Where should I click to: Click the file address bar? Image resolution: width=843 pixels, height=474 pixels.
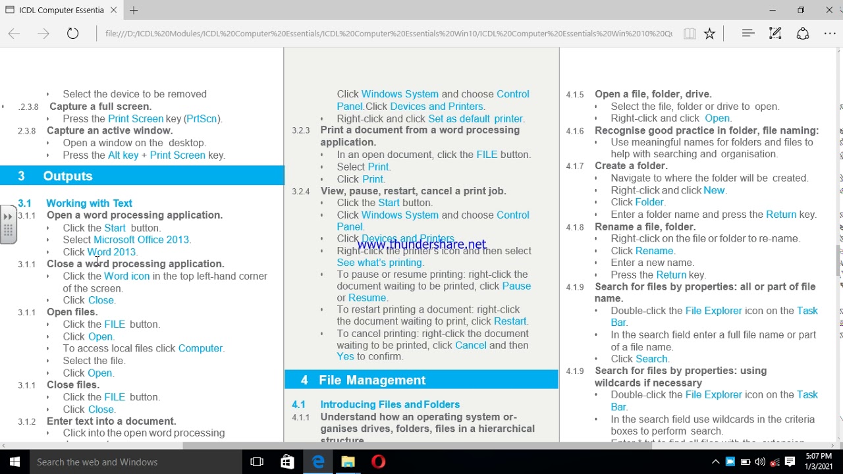tap(389, 34)
